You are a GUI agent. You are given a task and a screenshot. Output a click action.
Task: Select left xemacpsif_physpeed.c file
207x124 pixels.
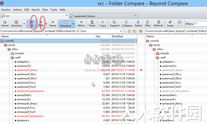click(x=30, y=116)
